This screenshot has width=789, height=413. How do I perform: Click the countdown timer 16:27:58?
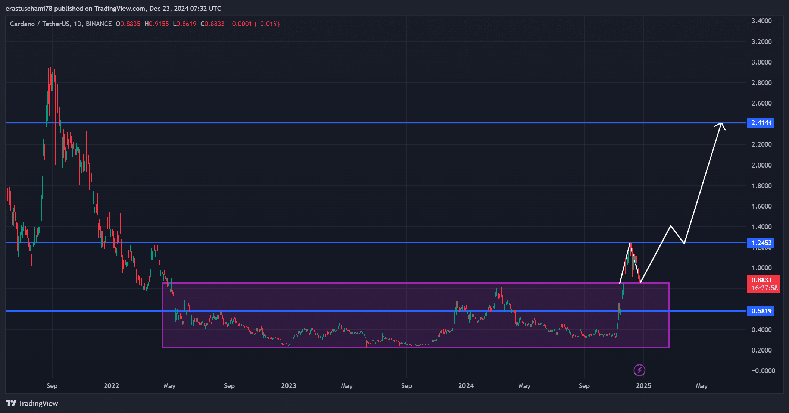[764, 288]
